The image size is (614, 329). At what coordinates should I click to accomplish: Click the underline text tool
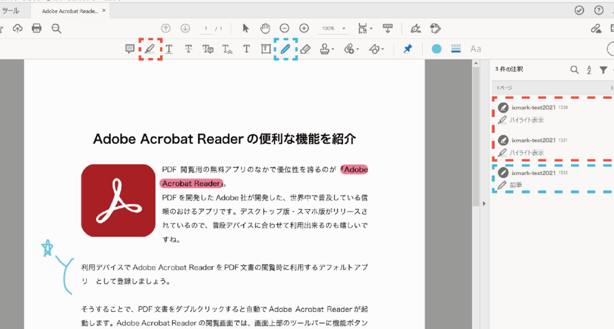tap(169, 49)
